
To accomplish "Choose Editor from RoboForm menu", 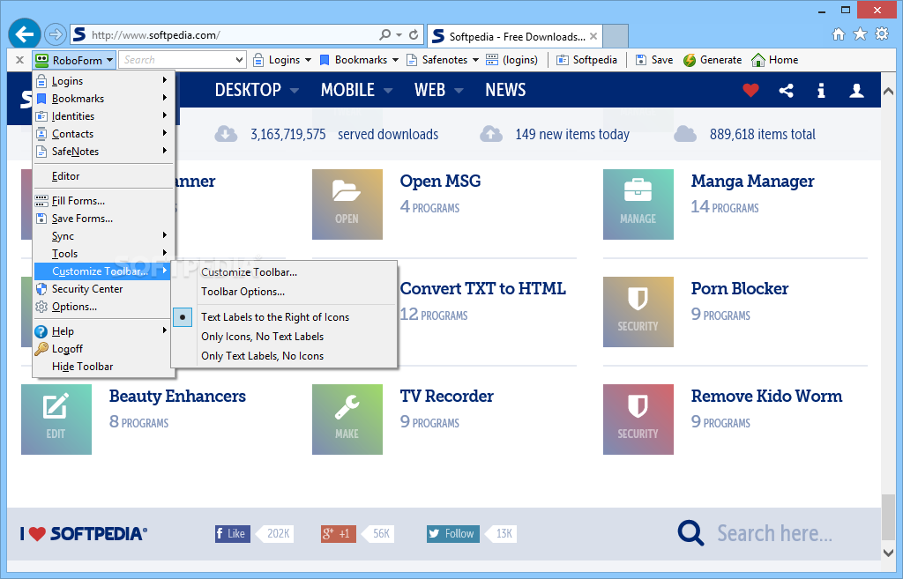I will pyautogui.click(x=102, y=176).
